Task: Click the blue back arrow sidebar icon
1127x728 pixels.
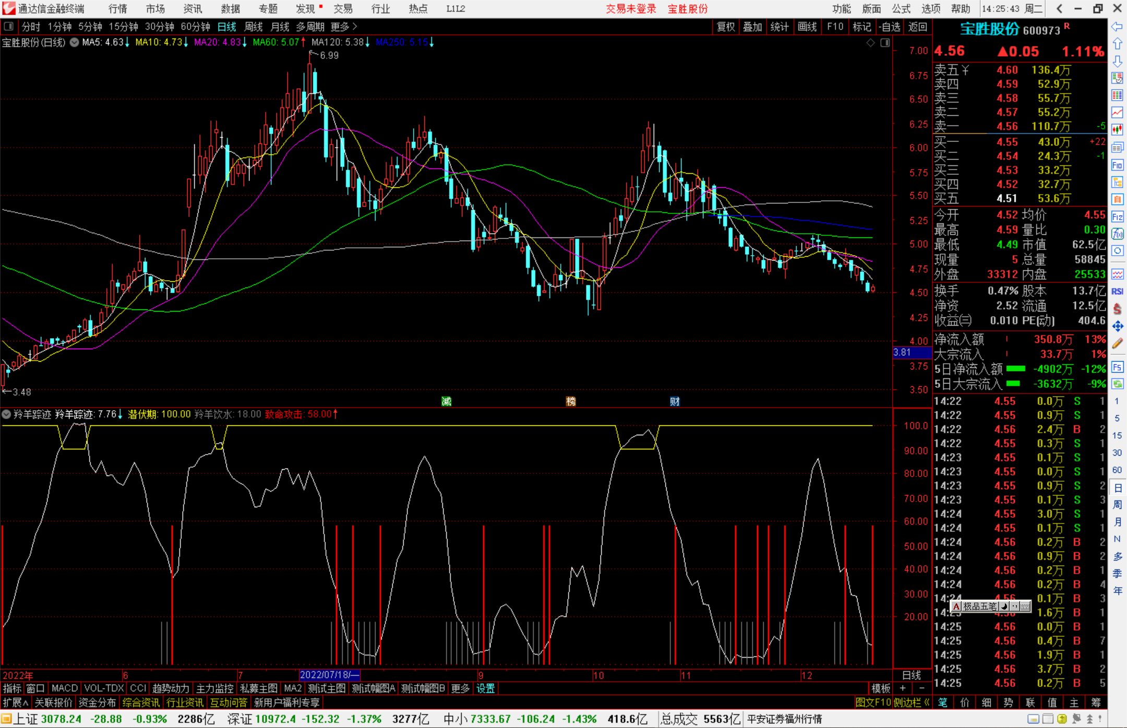Action: click(1117, 27)
